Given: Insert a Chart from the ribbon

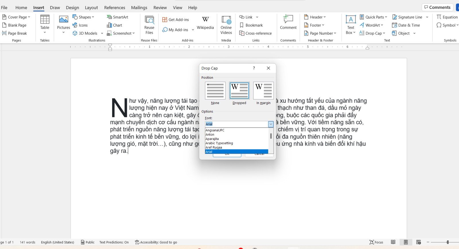Looking at the screenshot, I should point(114,25).
